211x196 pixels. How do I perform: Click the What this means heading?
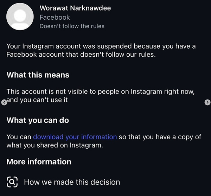38,75
